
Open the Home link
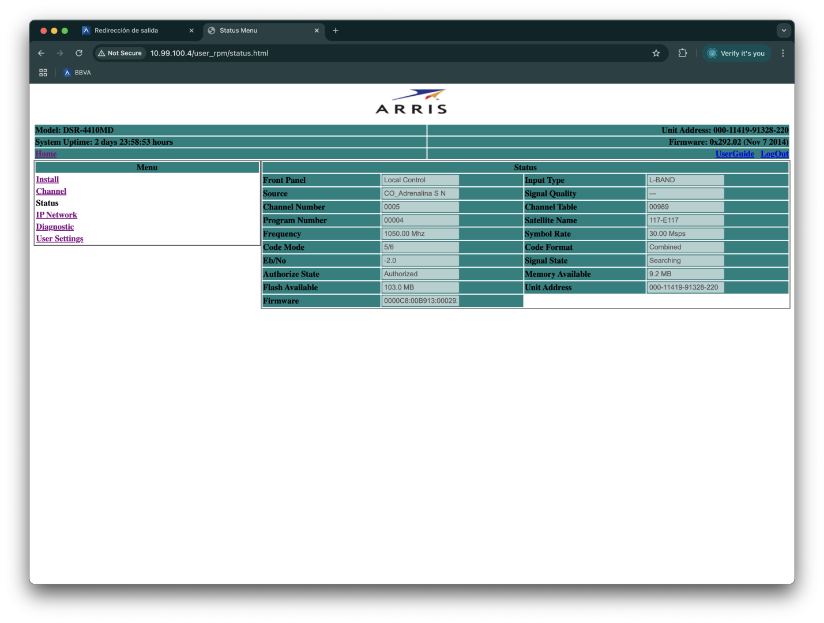[46, 154]
